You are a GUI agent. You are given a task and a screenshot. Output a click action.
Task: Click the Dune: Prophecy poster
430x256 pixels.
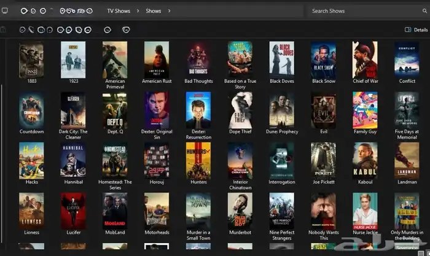[x=281, y=110]
